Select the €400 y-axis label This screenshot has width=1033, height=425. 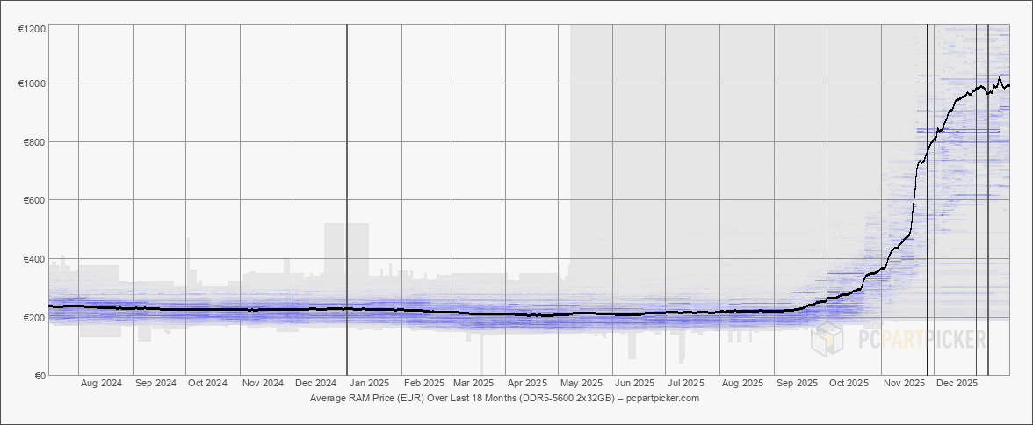(35, 259)
